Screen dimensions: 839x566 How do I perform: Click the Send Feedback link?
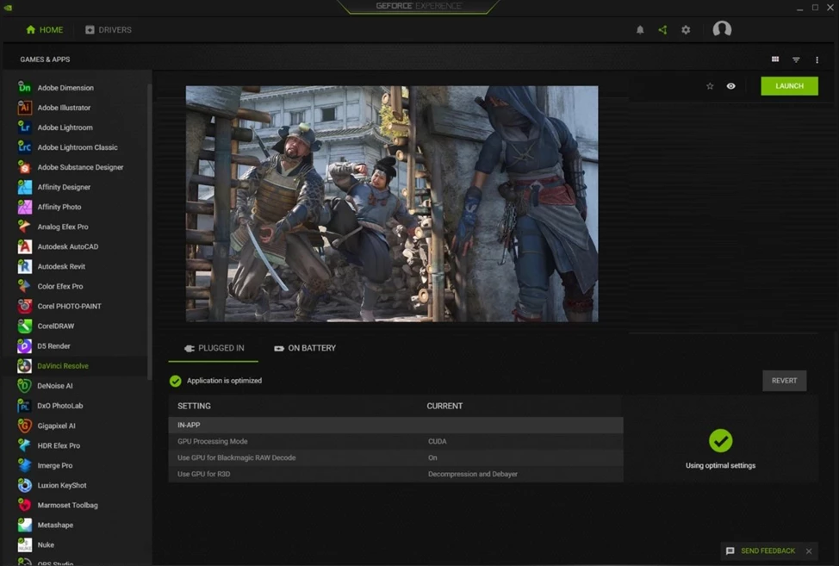[x=768, y=551]
